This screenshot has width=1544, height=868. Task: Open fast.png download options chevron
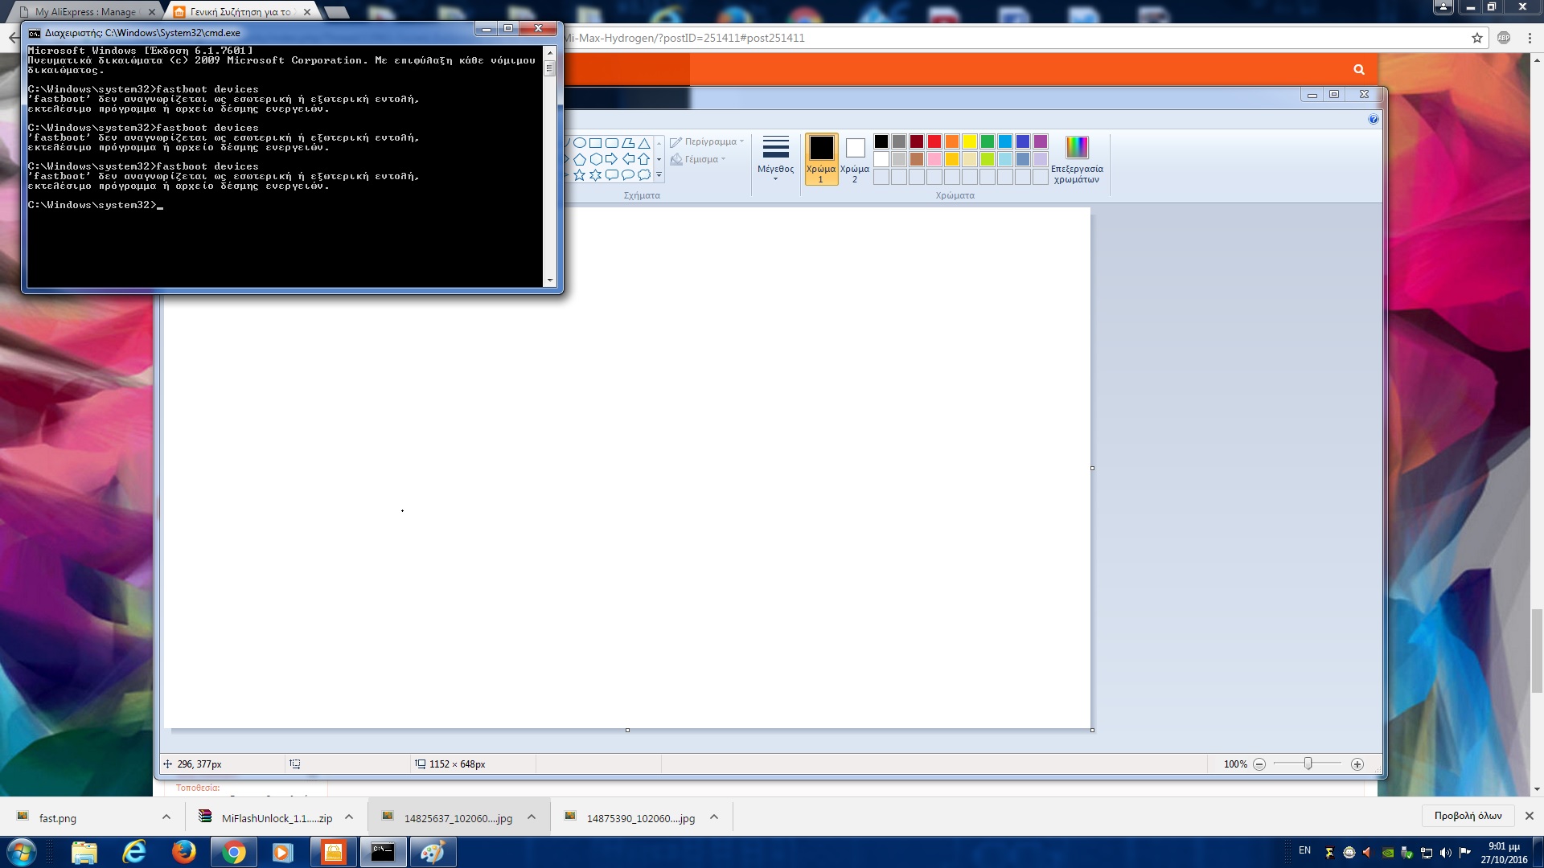(166, 817)
